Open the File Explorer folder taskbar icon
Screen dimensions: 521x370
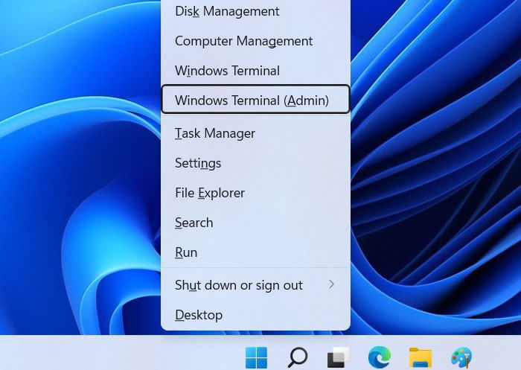click(421, 357)
